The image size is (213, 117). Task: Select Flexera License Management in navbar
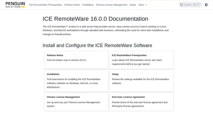coord(112,5)
